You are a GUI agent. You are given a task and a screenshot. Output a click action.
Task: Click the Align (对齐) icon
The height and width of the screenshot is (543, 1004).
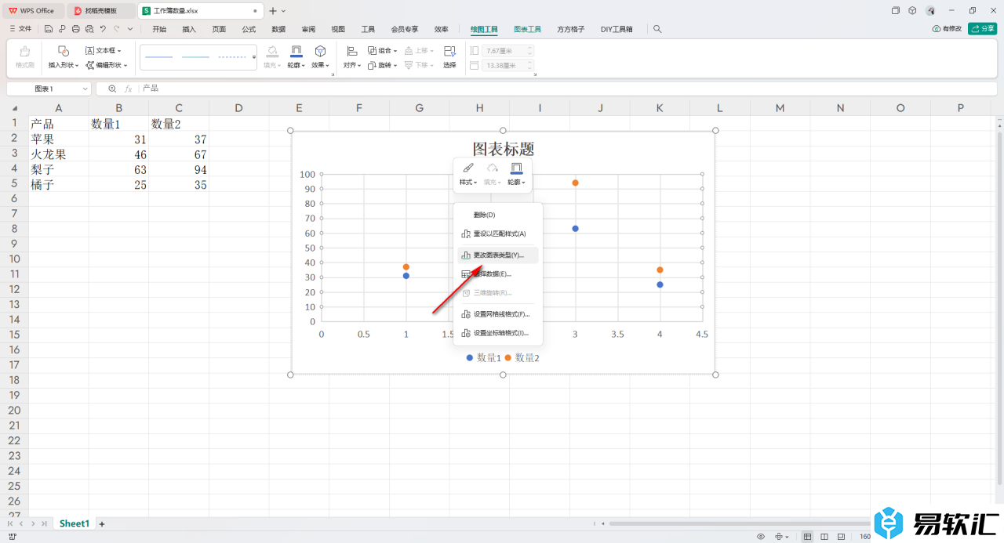(352, 50)
